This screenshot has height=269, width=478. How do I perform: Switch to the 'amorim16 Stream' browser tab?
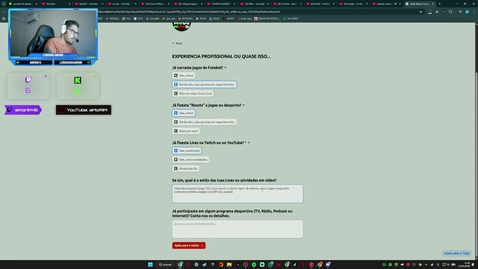tap(22, 4)
